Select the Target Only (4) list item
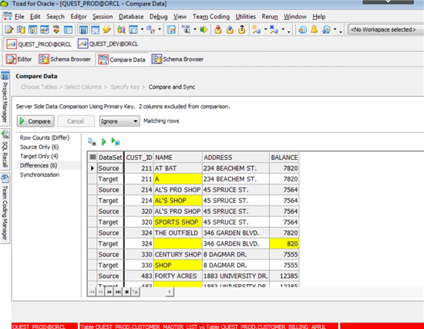This screenshot has height=329, width=424. click(39, 156)
